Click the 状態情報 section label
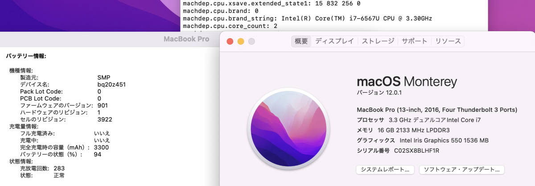535x186 pixels. click(x=21, y=161)
